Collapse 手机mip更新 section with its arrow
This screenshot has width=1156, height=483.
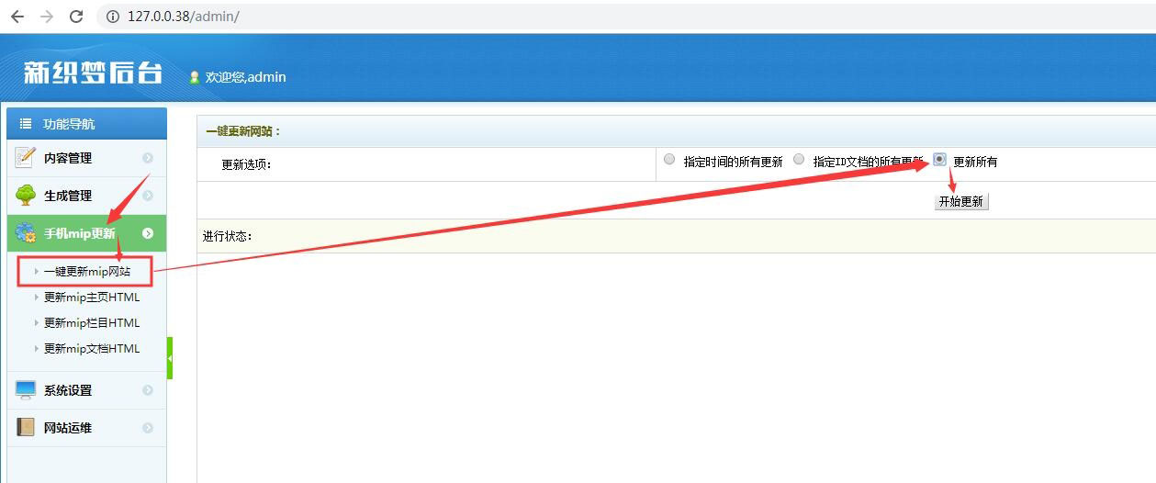pyautogui.click(x=148, y=233)
